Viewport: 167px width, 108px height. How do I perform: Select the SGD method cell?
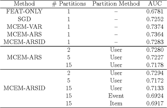(22, 19)
